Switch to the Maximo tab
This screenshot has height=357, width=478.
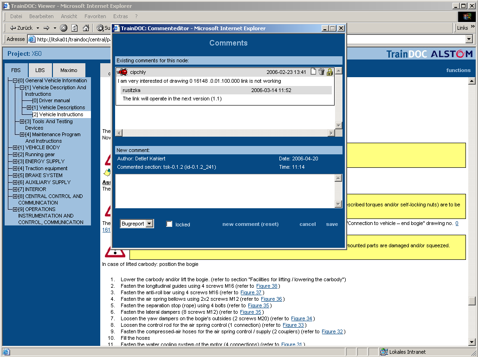(69, 70)
